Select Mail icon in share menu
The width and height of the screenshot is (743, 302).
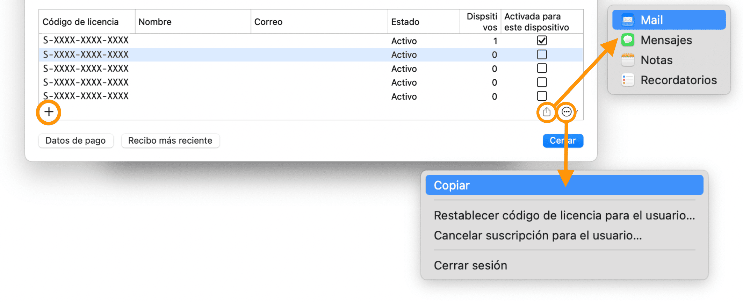628,20
